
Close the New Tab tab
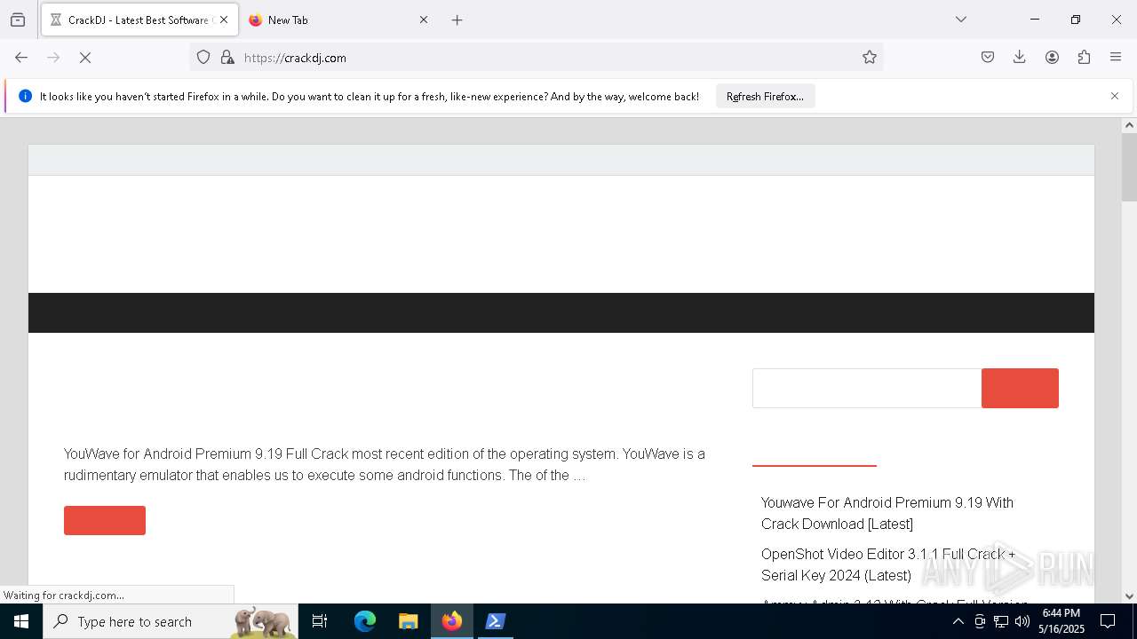(x=424, y=20)
